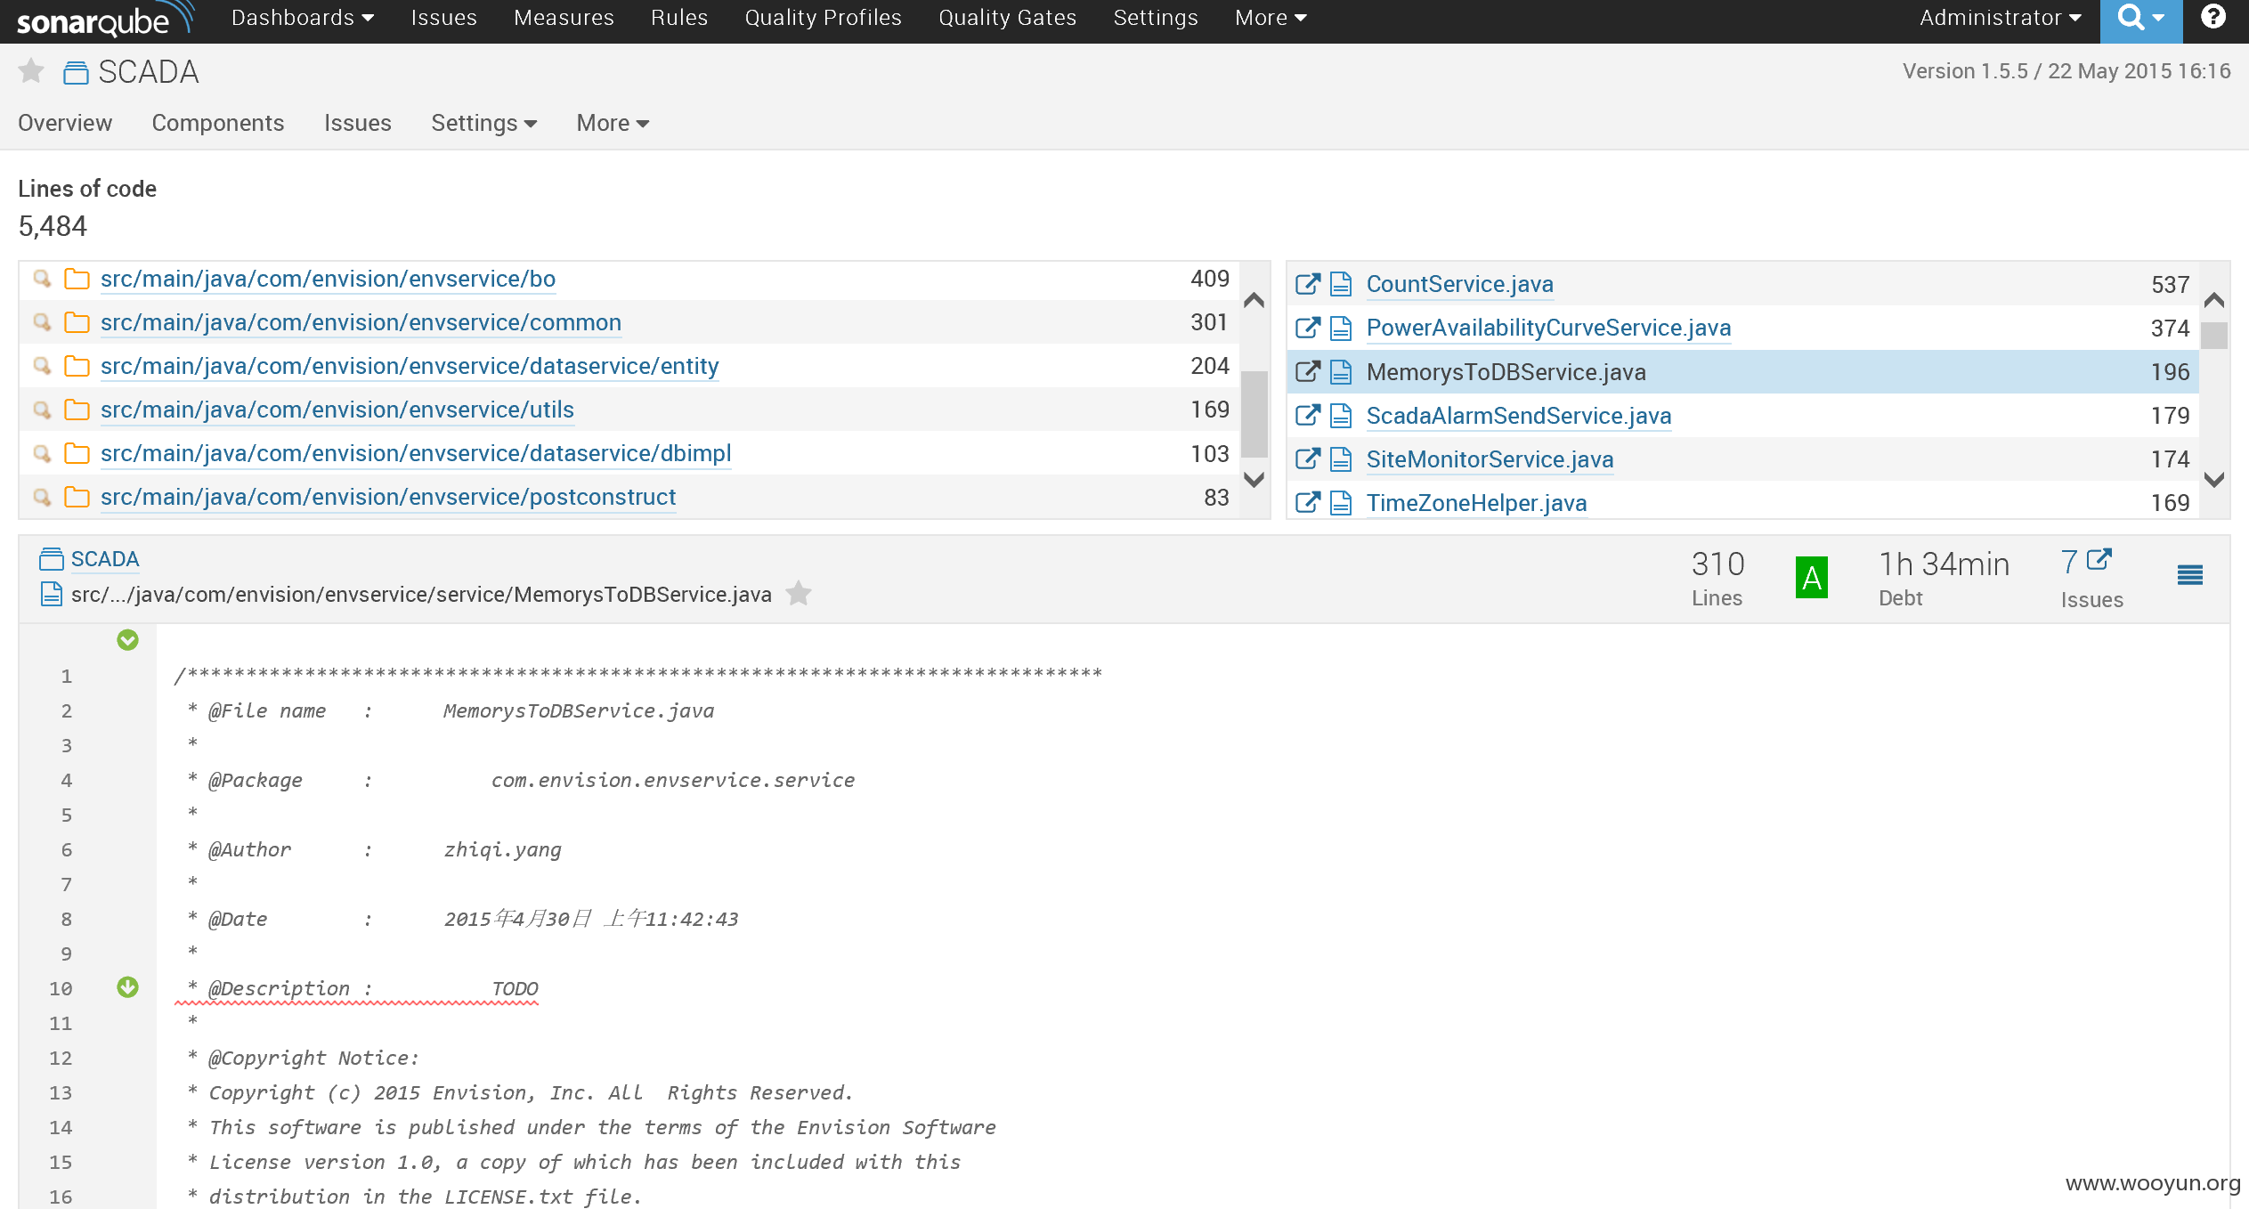Open CountService.java in new window icon
The image size is (2249, 1209).
(x=1308, y=284)
